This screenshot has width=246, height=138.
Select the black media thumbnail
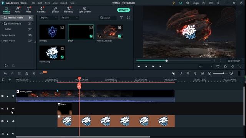[x=81, y=32]
